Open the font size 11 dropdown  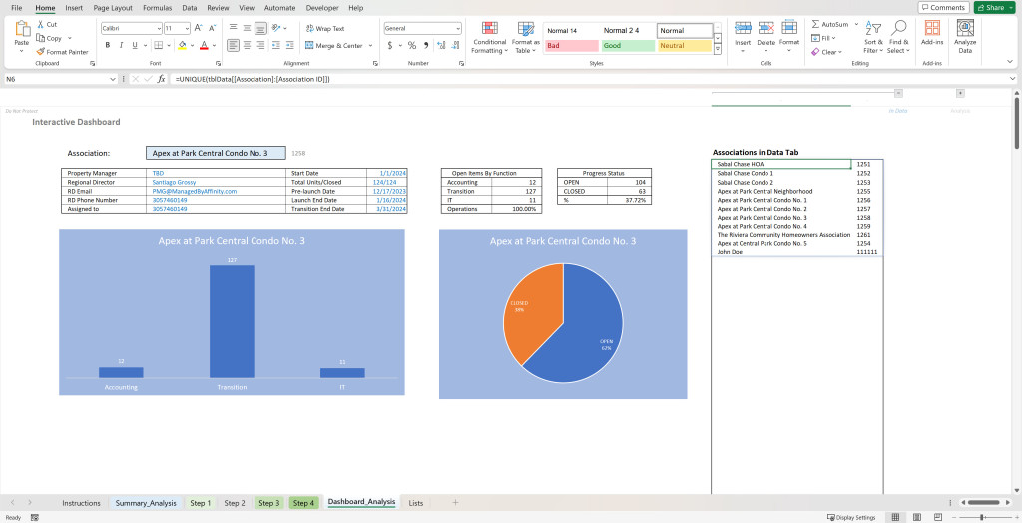[x=187, y=28]
